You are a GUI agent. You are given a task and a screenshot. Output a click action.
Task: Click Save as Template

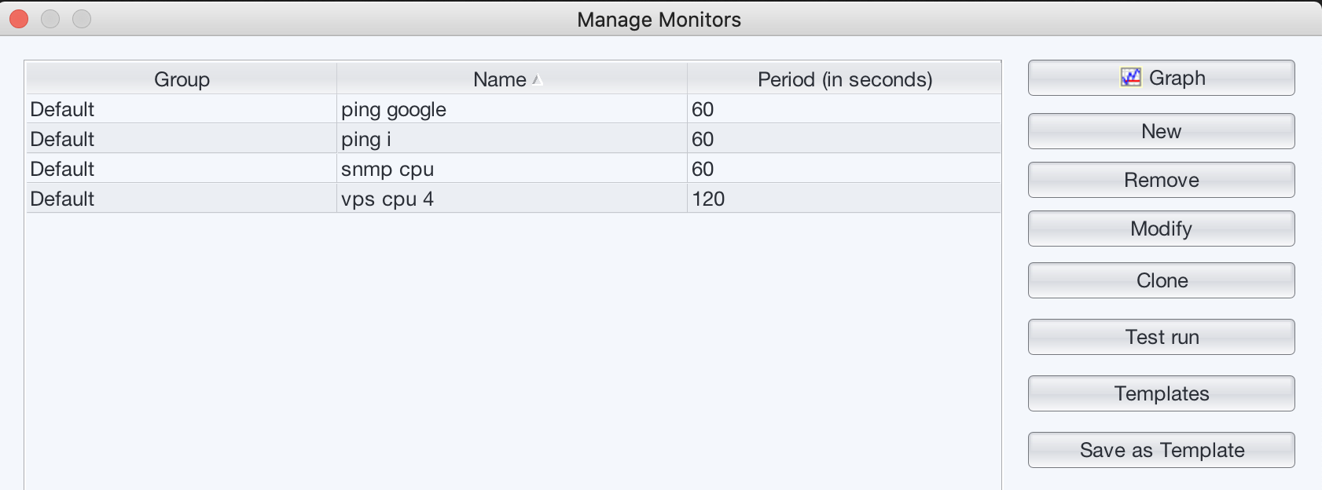(1161, 450)
